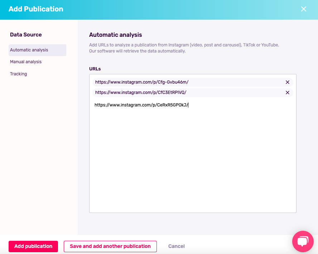Click the messenger widget in the corner

click(x=303, y=241)
